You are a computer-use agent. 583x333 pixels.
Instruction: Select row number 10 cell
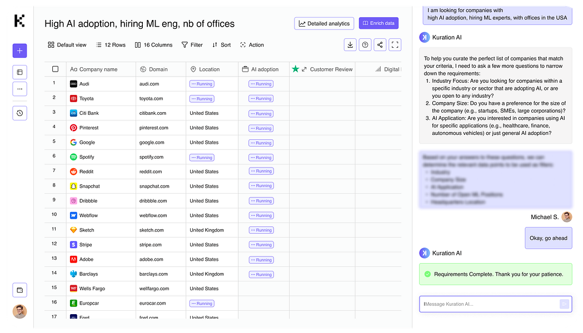(x=54, y=215)
